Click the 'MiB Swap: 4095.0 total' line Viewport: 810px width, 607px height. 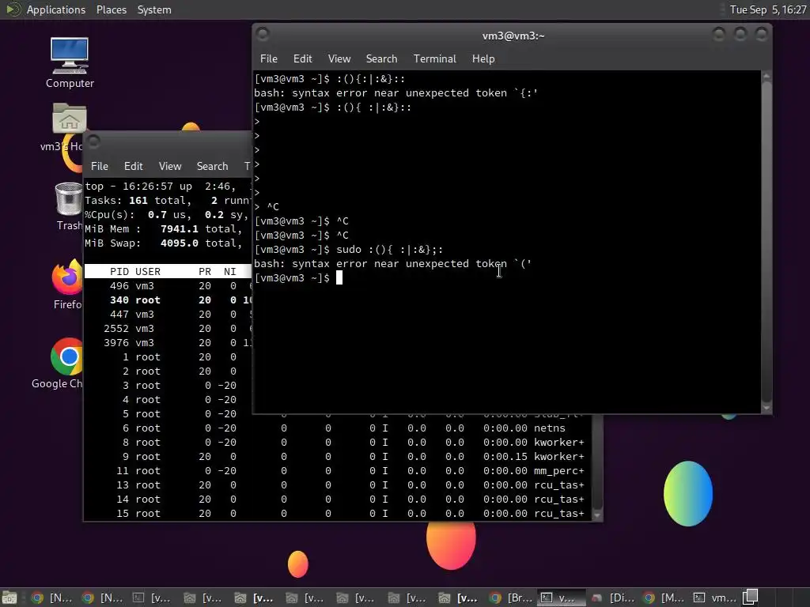164,243
